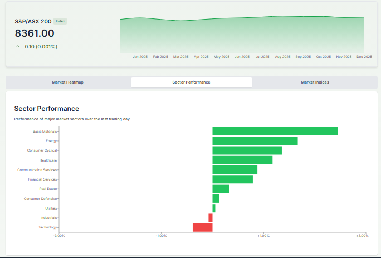
Task: Click the upward caret change indicator icon
Action: point(18,46)
